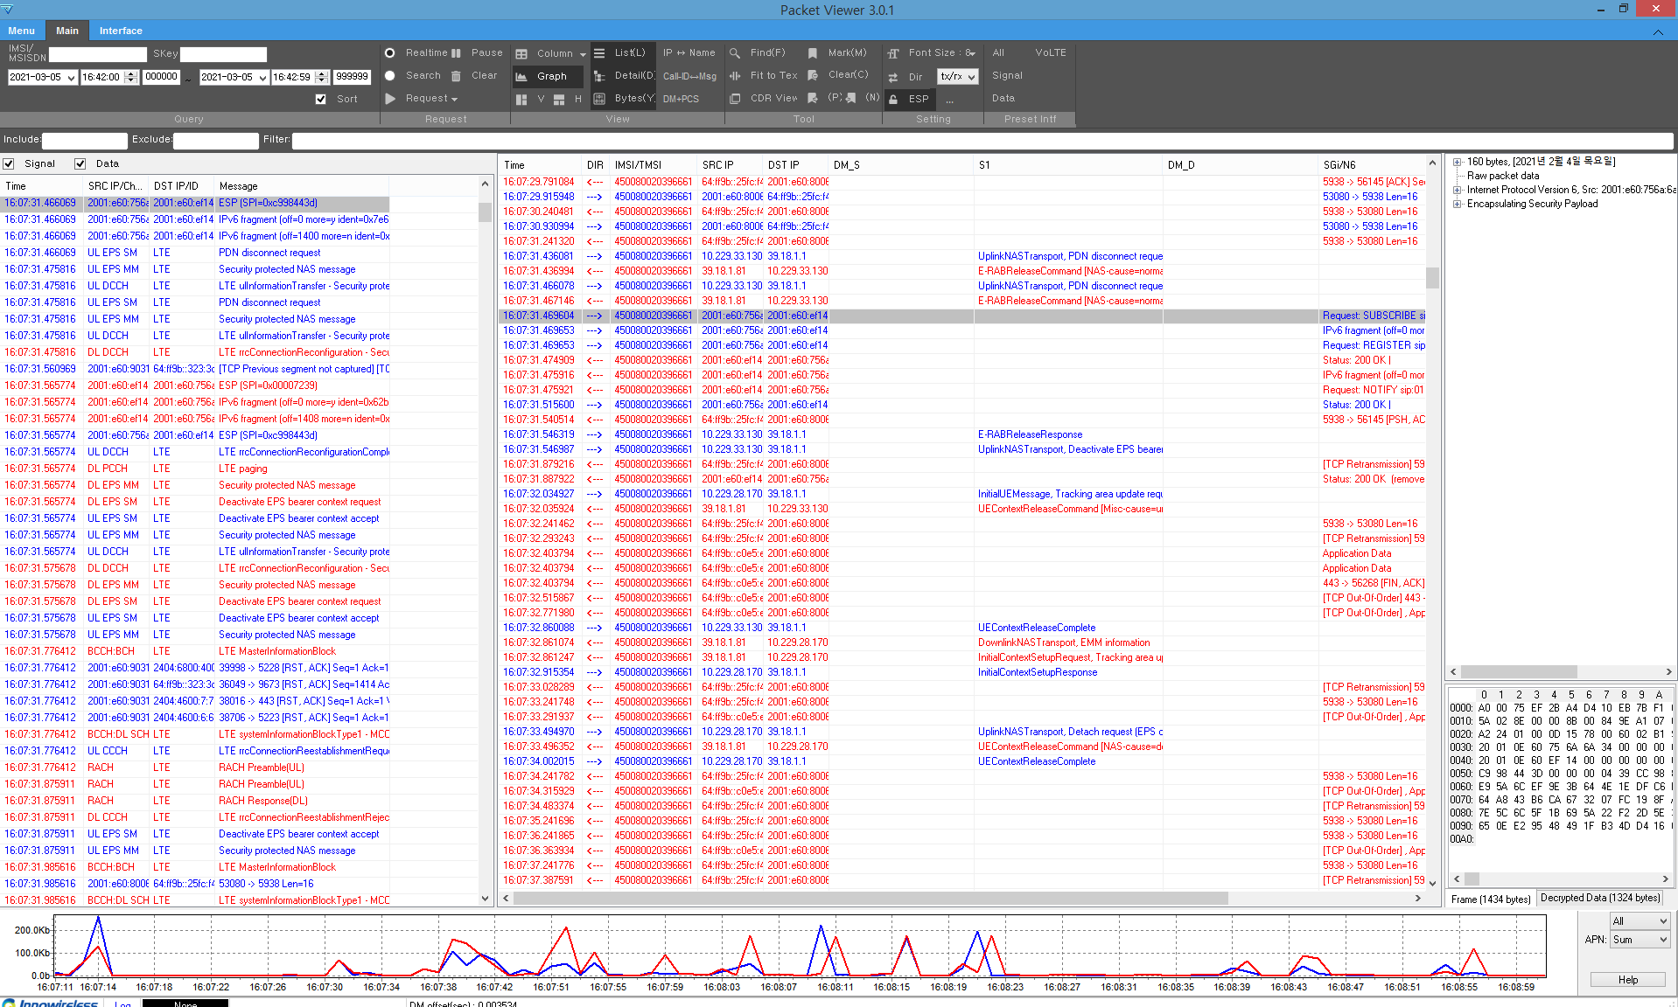Click the VoLTE preset button
The width and height of the screenshot is (1678, 1007).
pyautogui.click(x=1051, y=53)
